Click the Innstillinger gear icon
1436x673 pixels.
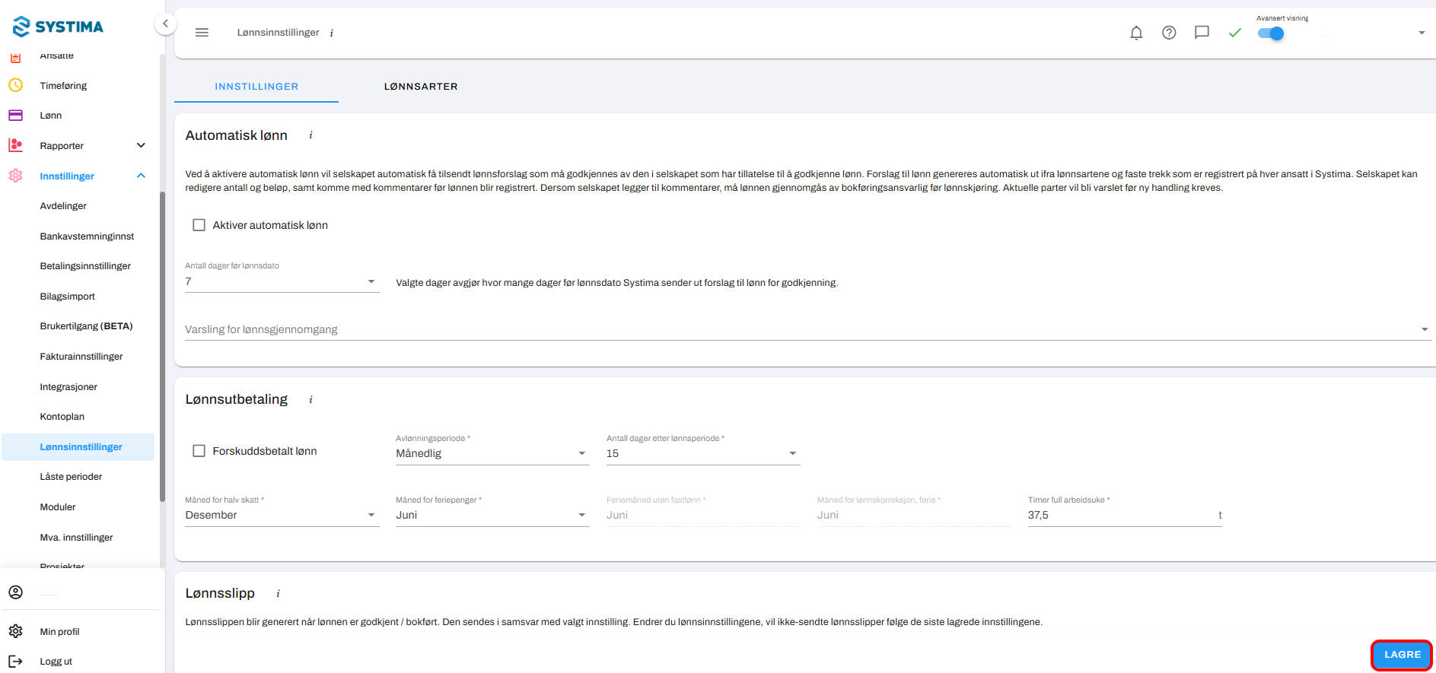(x=15, y=176)
